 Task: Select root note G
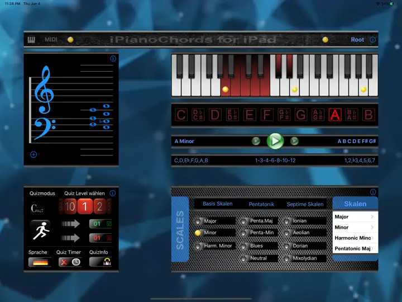[x=301, y=115]
